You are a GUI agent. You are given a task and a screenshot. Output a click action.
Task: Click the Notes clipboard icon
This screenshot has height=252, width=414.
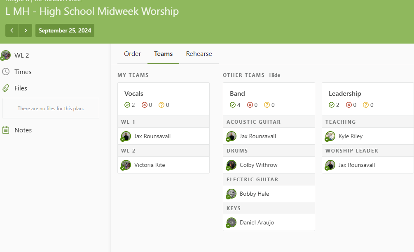(6, 130)
